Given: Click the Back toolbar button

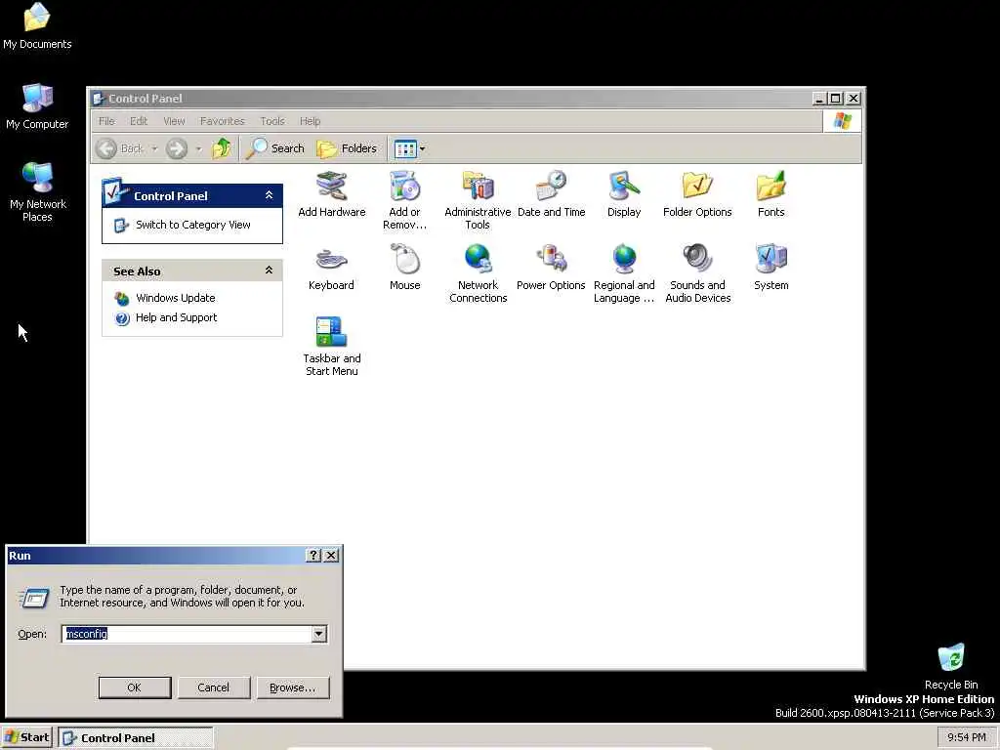Looking at the screenshot, I should click(120, 148).
